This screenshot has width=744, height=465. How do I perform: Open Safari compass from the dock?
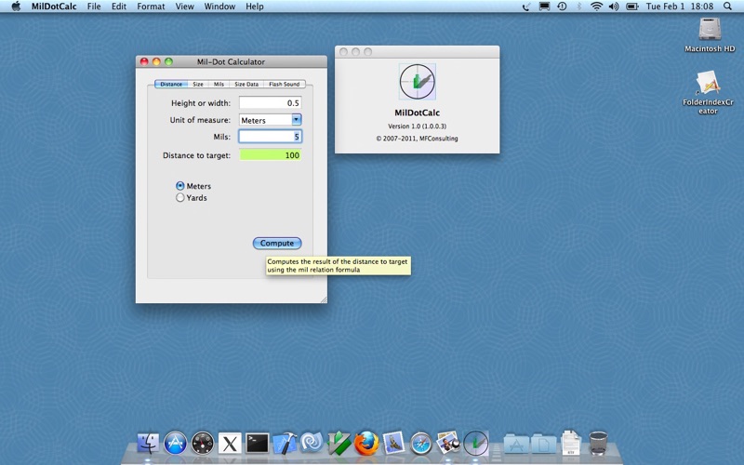421,444
